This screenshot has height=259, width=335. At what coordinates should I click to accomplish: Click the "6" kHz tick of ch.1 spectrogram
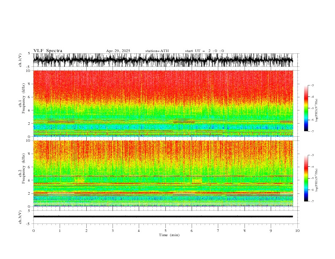tap(30, 97)
